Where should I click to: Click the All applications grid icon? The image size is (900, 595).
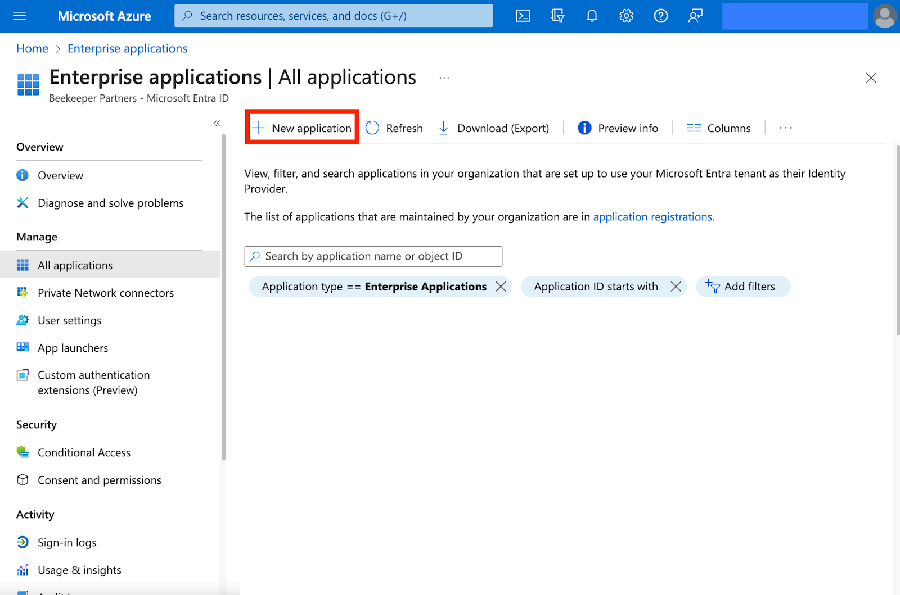(x=22, y=265)
